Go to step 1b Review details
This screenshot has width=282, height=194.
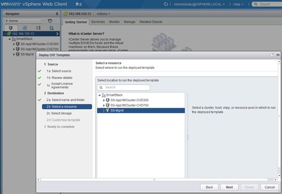point(59,78)
